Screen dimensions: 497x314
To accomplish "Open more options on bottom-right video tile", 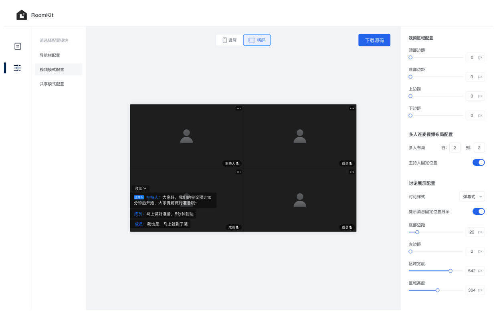I will 352,172.
